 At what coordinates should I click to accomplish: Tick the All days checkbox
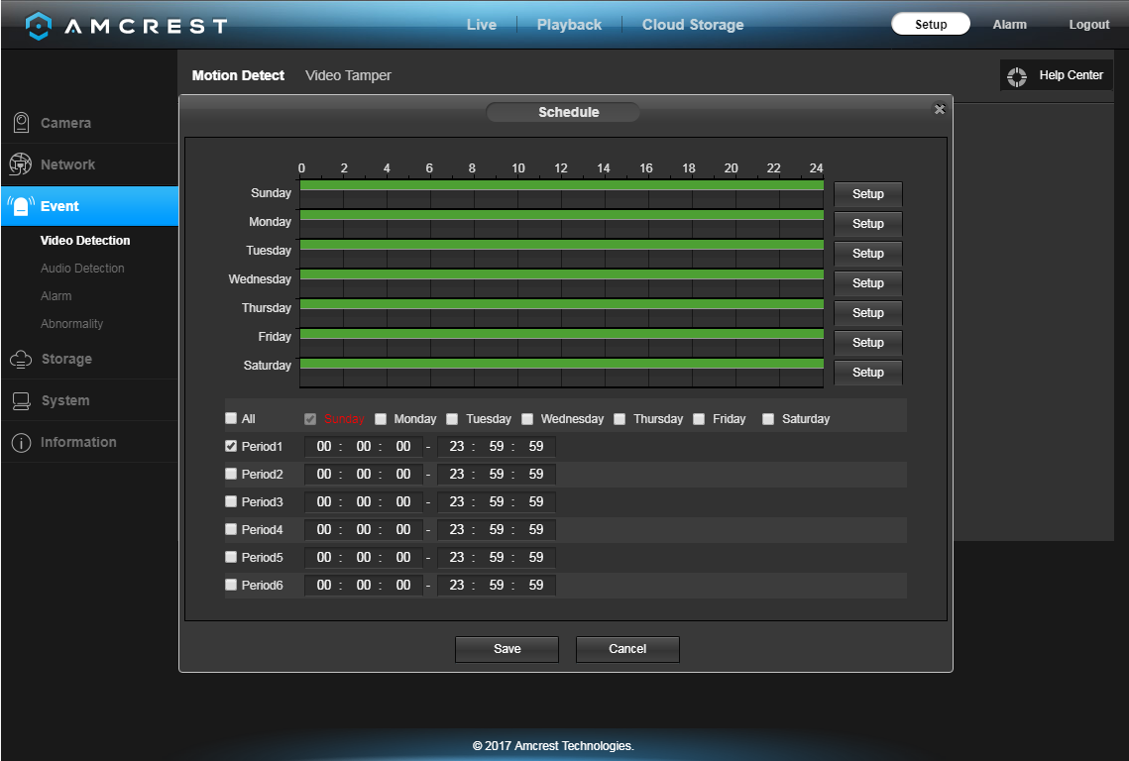tap(231, 418)
